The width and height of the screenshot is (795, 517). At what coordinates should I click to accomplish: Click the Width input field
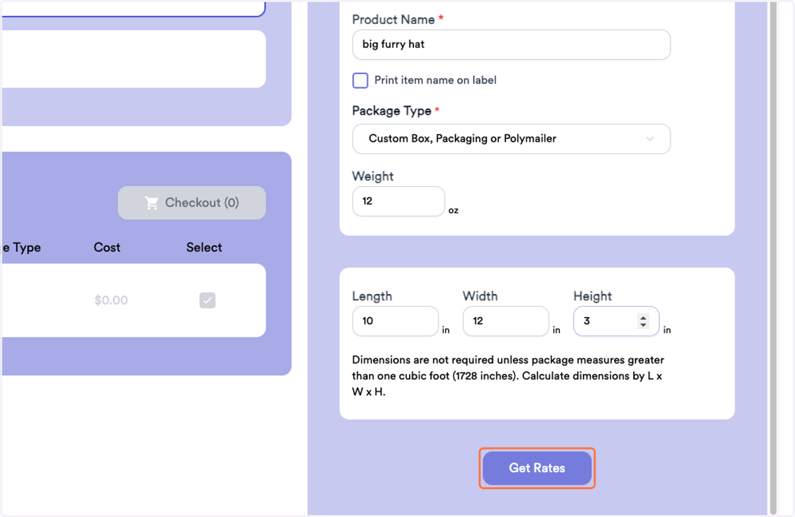pos(506,321)
